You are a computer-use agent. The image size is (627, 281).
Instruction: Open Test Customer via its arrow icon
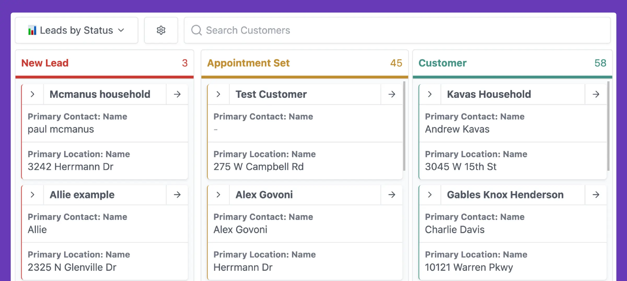tap(391, 94)
